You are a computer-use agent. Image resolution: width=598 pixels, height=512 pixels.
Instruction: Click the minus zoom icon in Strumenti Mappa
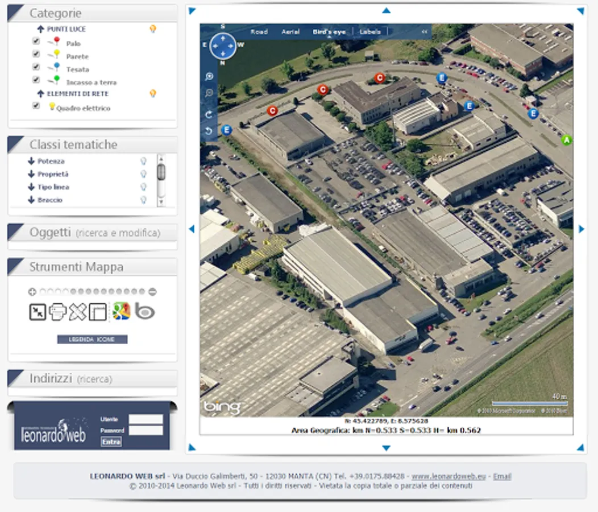pyautogui.click(x=152, y=292)
